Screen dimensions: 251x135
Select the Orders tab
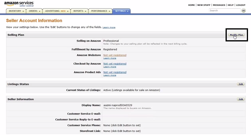pos(34,11)
